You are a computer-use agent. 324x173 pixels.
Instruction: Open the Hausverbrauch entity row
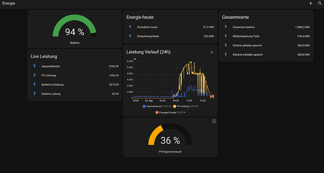(x=75, y=66)
